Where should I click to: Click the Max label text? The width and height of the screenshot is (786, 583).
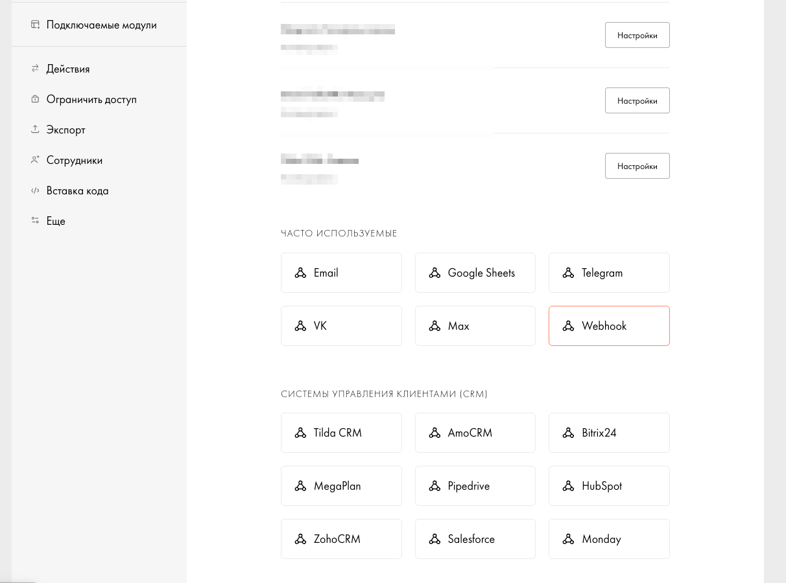coord(458,326)
